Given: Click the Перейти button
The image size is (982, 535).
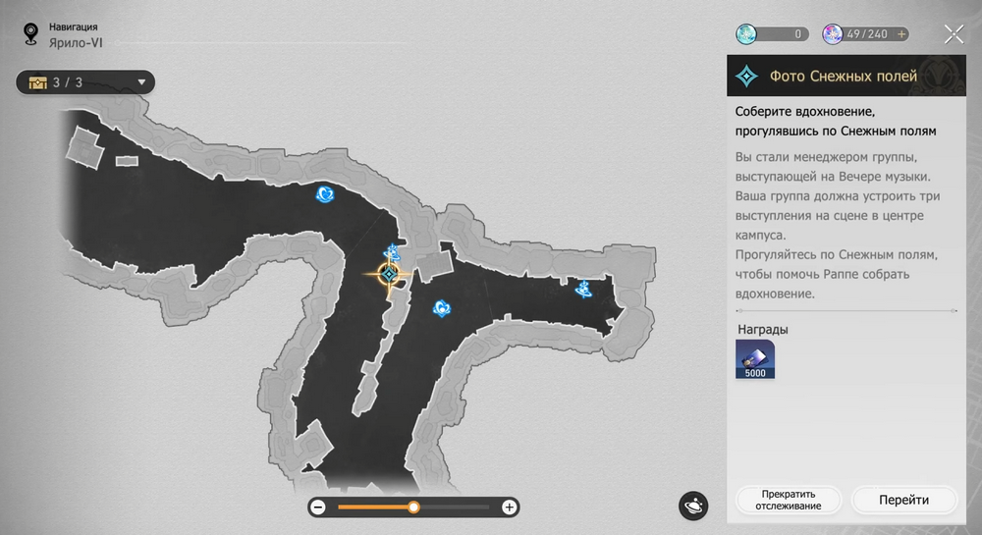Looking at the screenshot, I should [903, 500].
